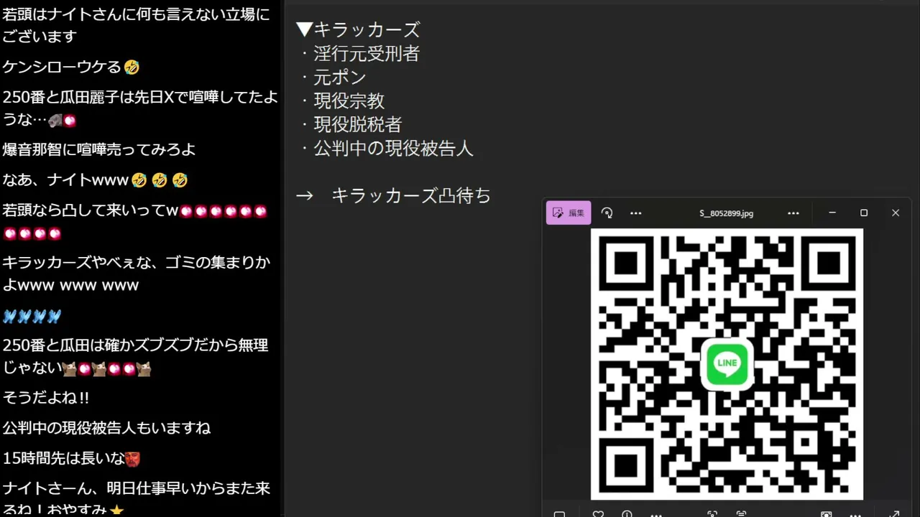Enter fullscreen with the diagonal arrow icon
The width and height of the screenshot is (920, 517).
894,514
